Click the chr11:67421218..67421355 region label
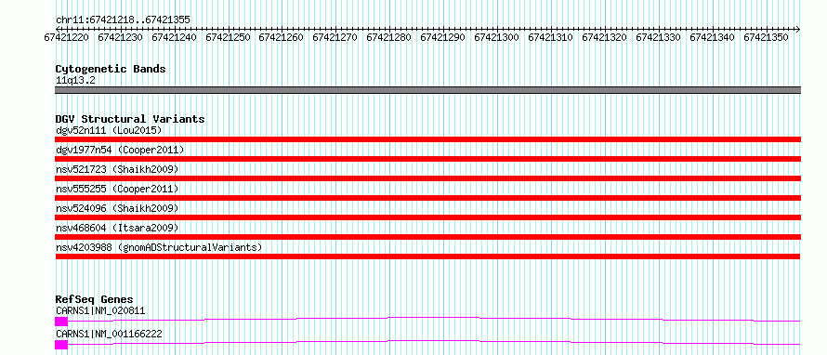 click(123, 20)
